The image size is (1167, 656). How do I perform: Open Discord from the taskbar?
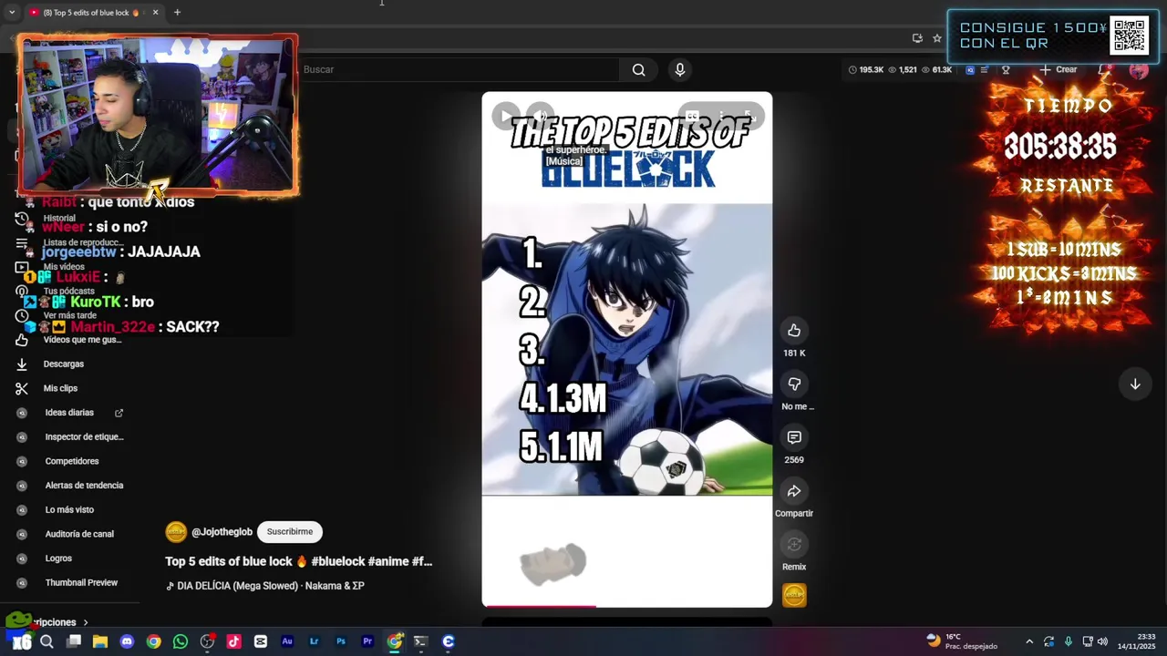coord(127,641)
